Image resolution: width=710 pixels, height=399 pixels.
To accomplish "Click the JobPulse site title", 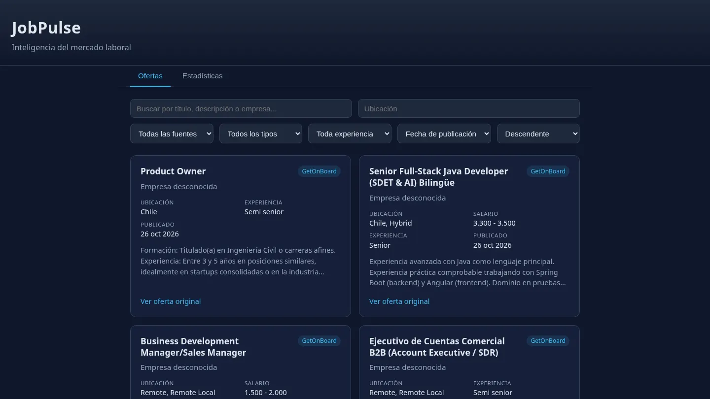I will click(46, 28).
